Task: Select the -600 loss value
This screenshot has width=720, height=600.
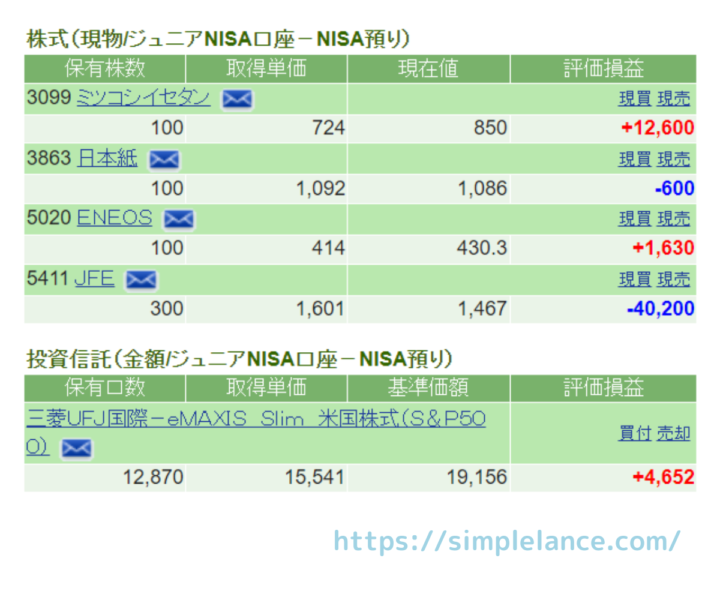Action: [675, 188]
